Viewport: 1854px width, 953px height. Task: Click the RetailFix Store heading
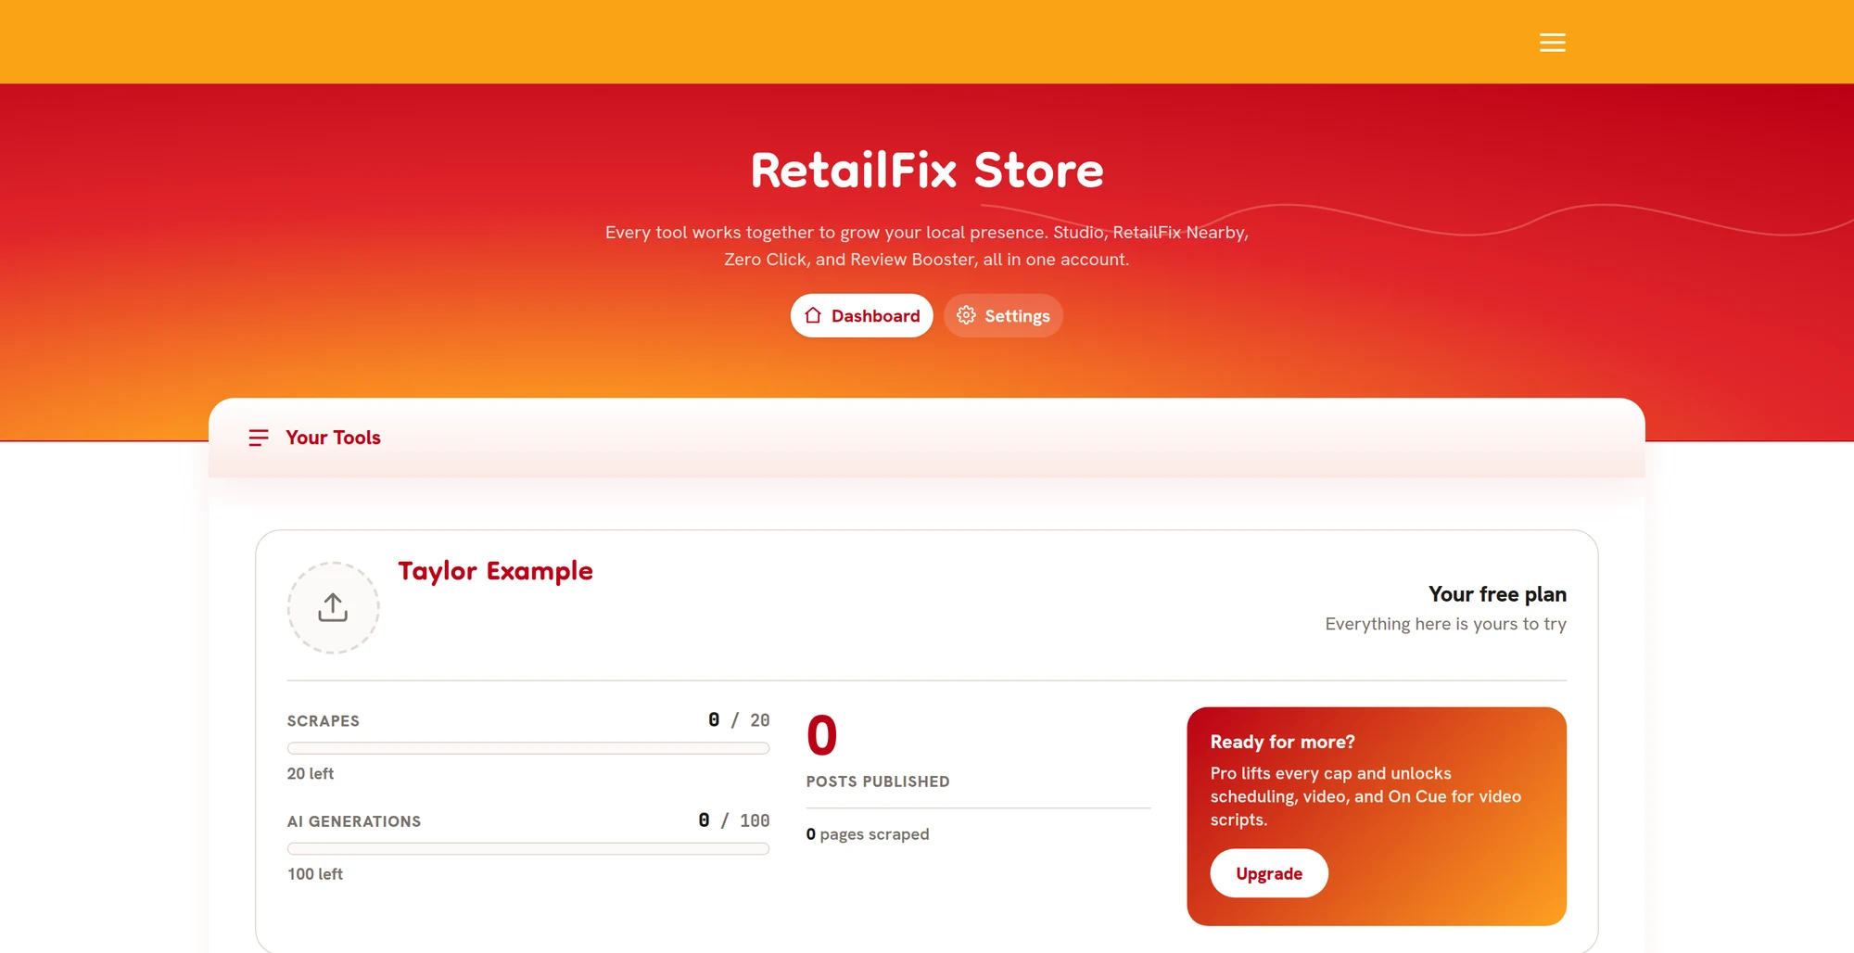tap(927, 171)
